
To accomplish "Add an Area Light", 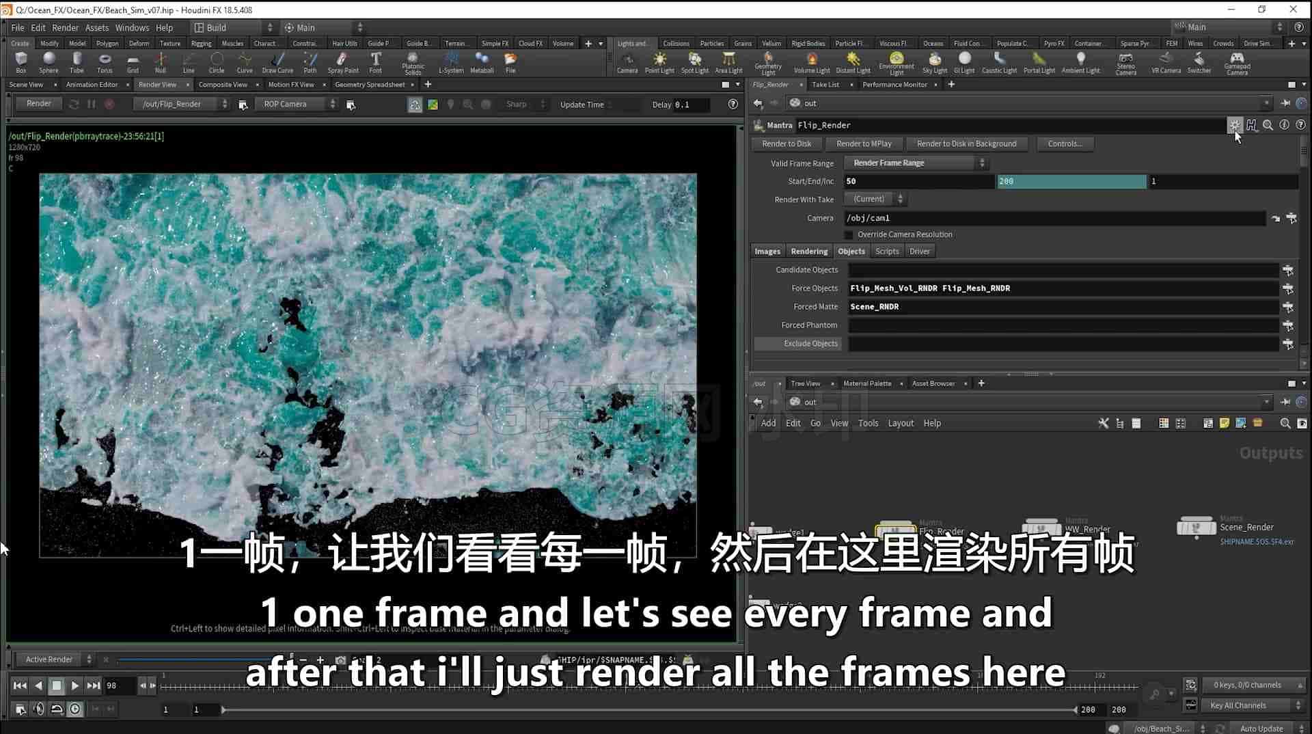I will pyautogui.click(x=728, y=62).
